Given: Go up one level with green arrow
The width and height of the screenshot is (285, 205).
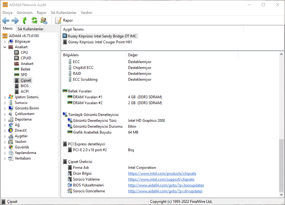Looking at the screenshot, I should coord(24,20).
